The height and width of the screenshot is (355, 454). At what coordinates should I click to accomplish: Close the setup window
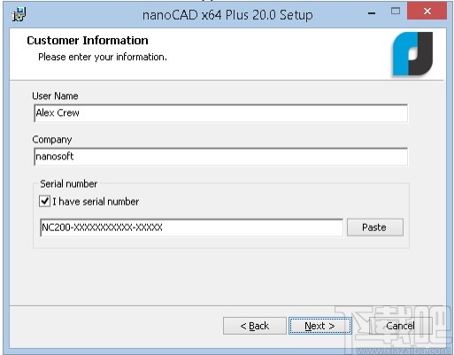(427, 12)
